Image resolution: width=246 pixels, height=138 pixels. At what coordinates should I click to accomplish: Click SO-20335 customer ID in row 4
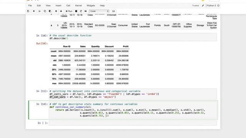click(100, 25)
